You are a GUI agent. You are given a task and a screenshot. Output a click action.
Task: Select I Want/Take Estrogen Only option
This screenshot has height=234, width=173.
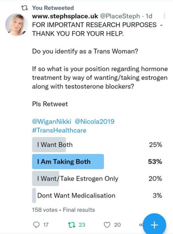tap(97, 179)
